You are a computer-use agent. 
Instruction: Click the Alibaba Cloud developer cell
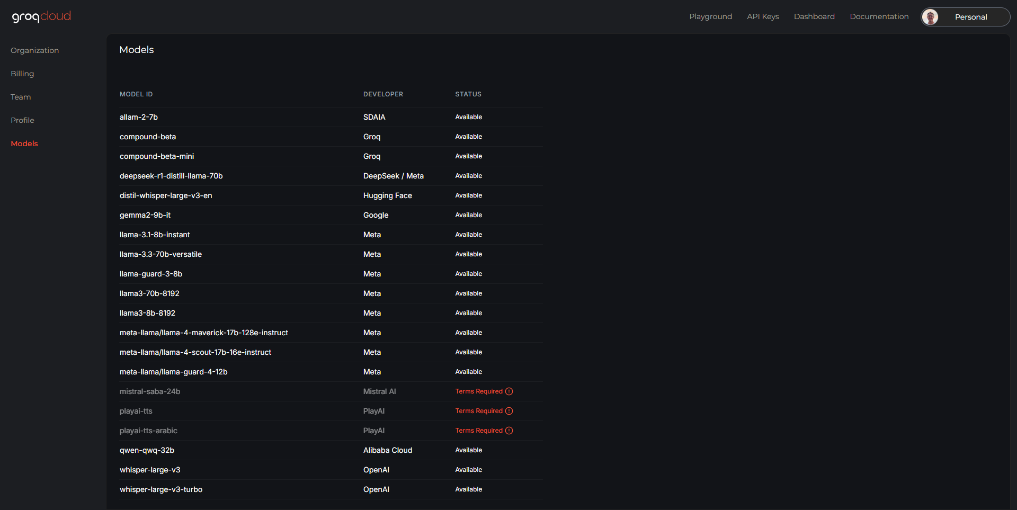click(388, 450)
